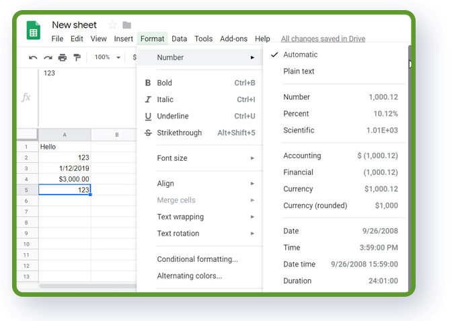This screenshot has width=458, height=321.
Task: Open the Google Sheets home icon
Action: (x=34, y=30)
